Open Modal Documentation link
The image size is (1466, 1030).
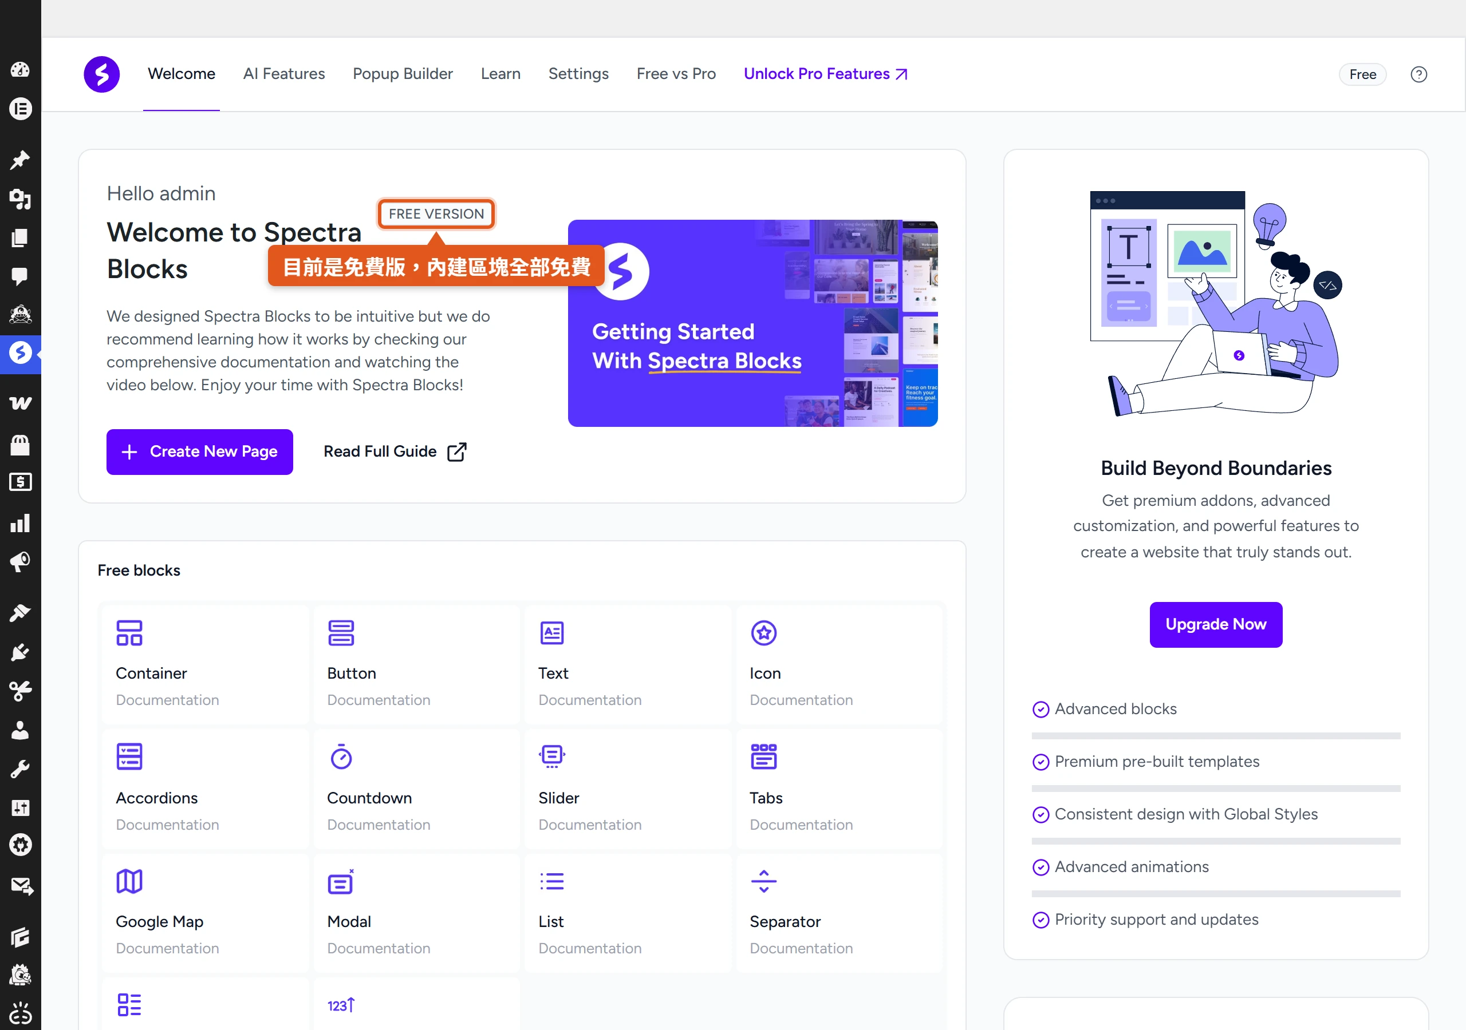(x=378, y=948)
